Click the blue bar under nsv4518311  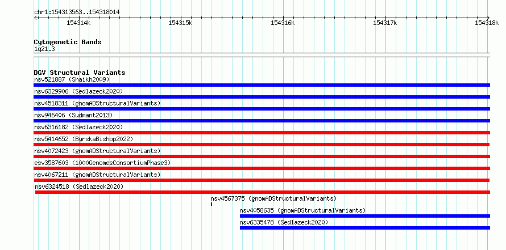tap(262, 109)
